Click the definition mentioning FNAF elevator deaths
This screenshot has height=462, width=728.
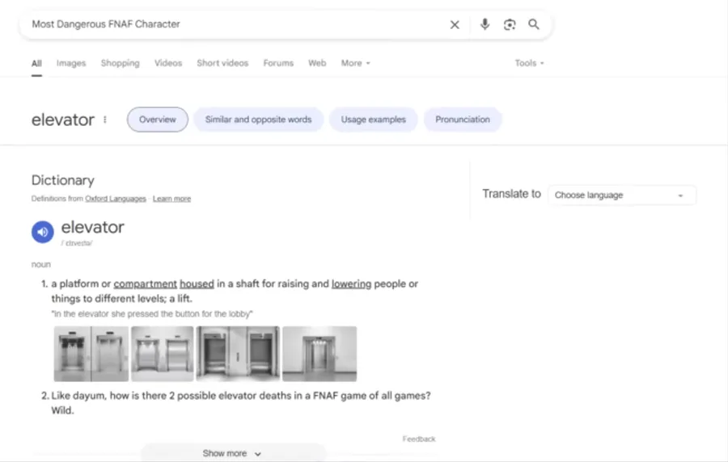(241, 403)
